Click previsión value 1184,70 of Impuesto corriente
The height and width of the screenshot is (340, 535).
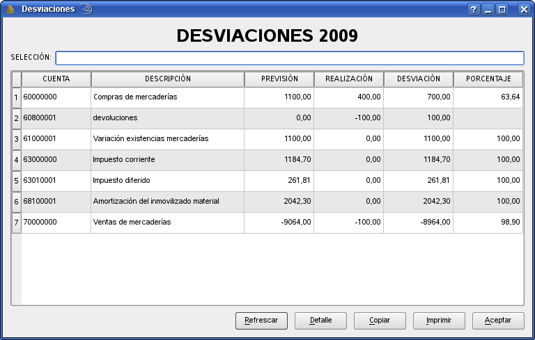(x=279, y=160)
